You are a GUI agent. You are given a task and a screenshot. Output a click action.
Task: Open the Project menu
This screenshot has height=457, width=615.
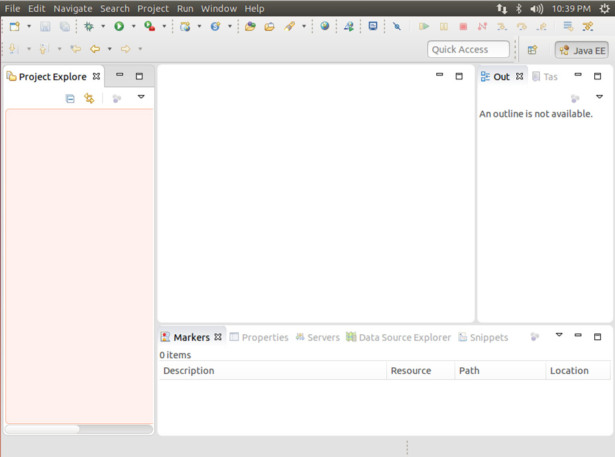[153, 8]
